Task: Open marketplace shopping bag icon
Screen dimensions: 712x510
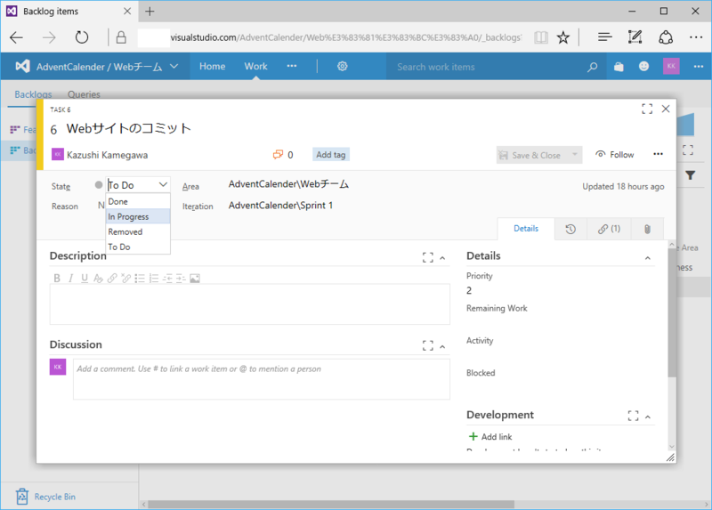Action: [x=619, y=67]
